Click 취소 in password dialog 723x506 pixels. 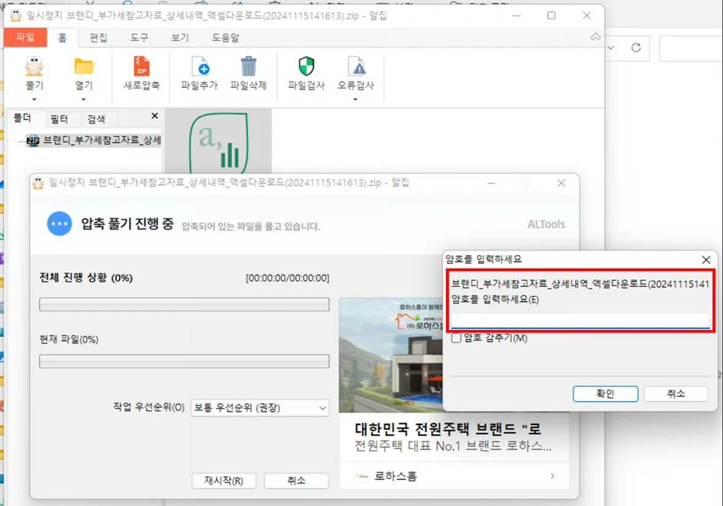pyautogui.click(x=676, y=394)
